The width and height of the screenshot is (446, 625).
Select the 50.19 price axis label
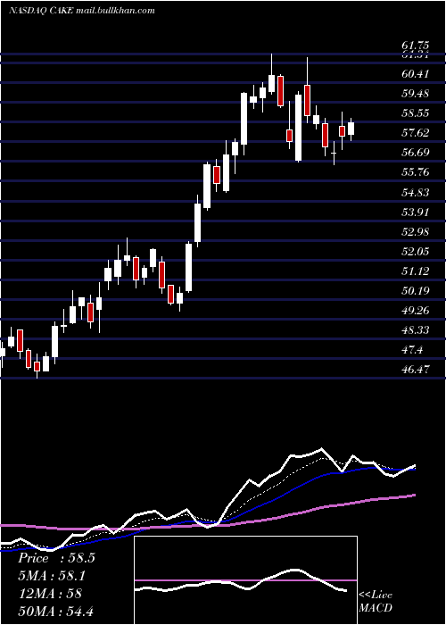coord(416,291)
